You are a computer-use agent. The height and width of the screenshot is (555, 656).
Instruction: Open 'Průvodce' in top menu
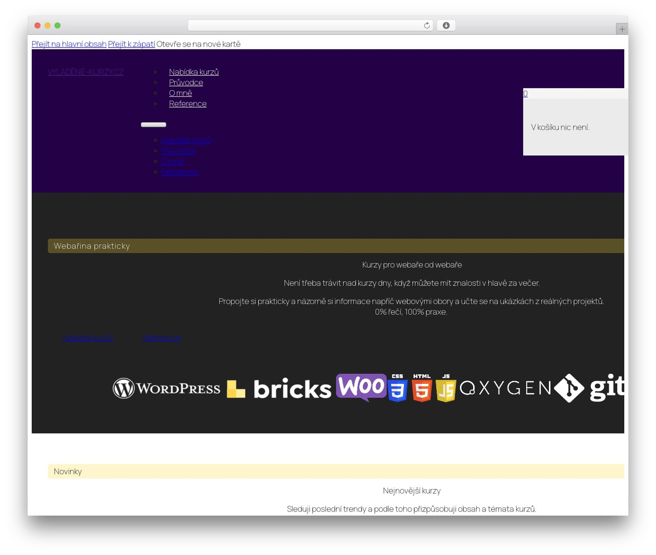(x=186, y=82)
